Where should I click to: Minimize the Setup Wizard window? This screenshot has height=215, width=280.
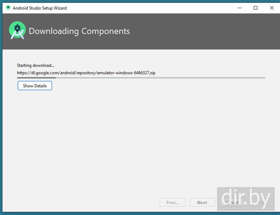click(x=239, y=8)
